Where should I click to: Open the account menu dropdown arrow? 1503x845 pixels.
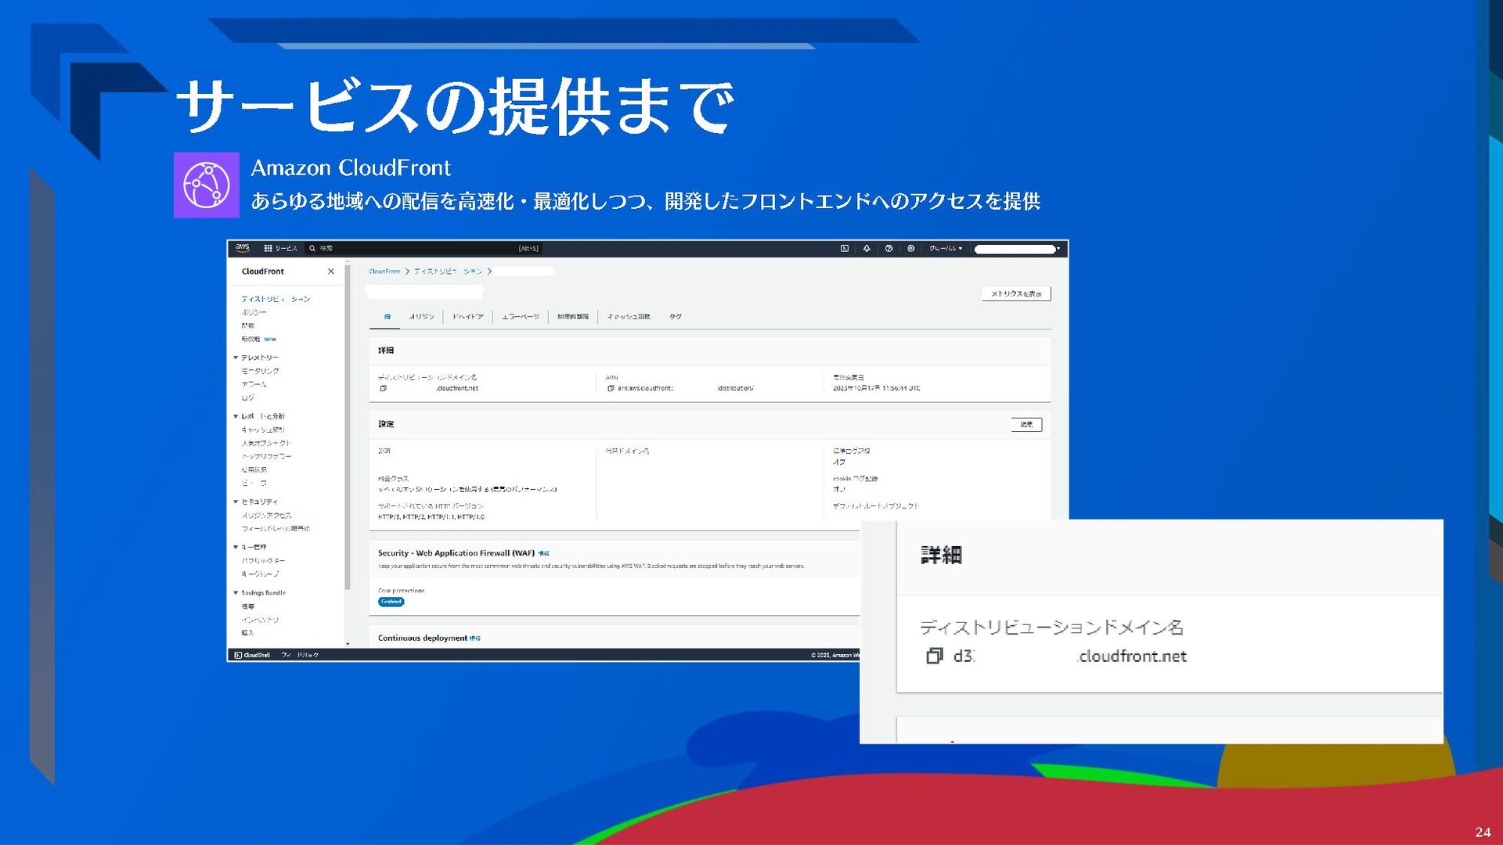click(1058, 248)
